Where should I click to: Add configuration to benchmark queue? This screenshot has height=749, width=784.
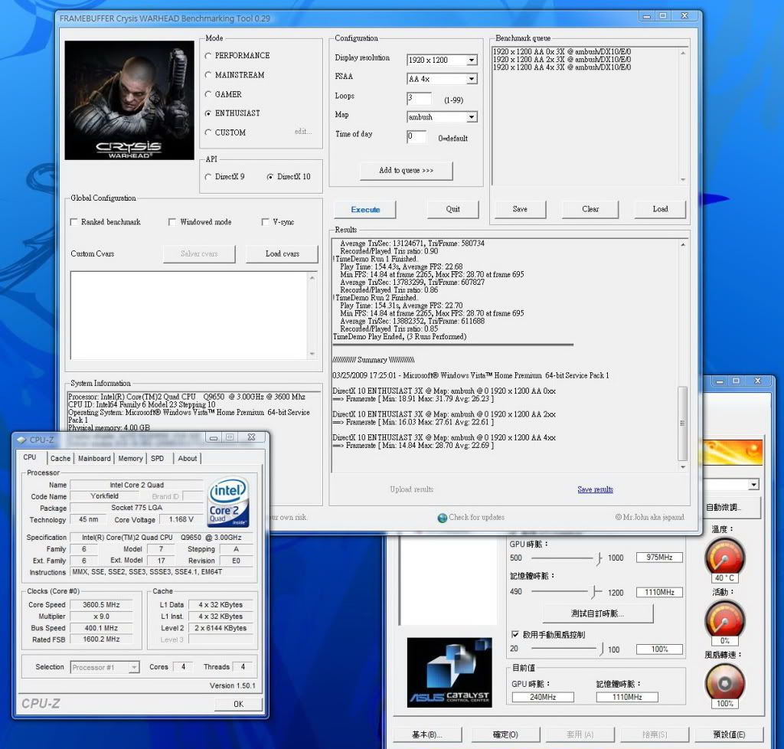click(x=407, y=171)
